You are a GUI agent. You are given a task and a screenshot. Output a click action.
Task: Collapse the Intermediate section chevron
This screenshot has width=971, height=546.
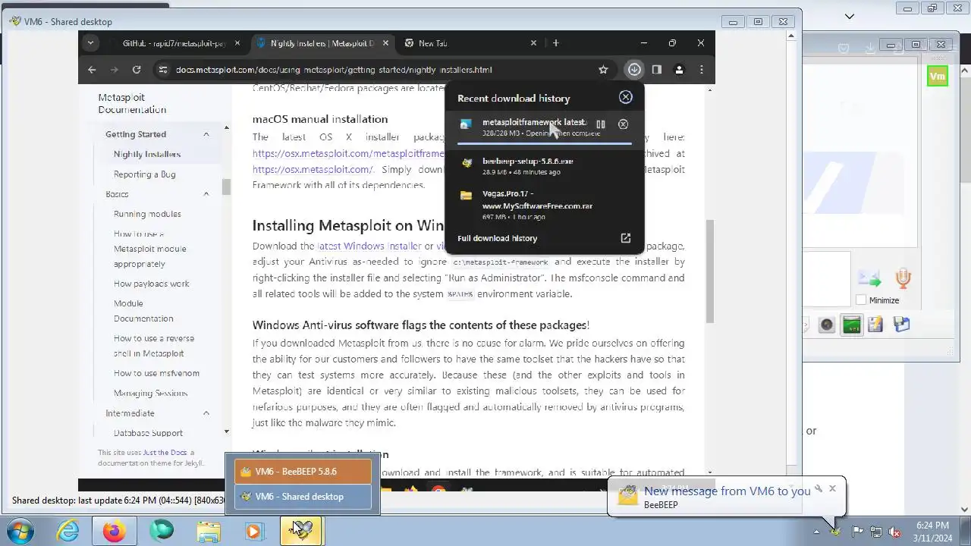click(206, 413)
